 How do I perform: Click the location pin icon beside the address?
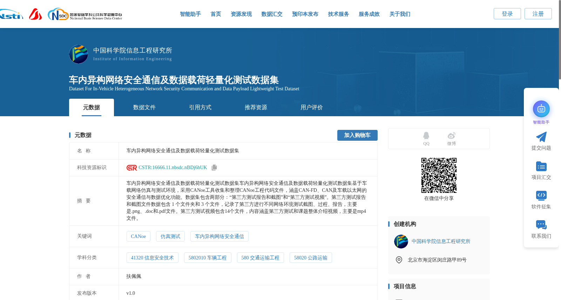[399, 260]
